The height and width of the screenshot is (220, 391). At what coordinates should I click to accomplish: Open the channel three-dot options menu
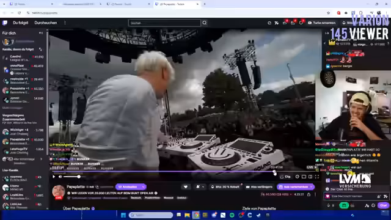click(x=315, y=194)
